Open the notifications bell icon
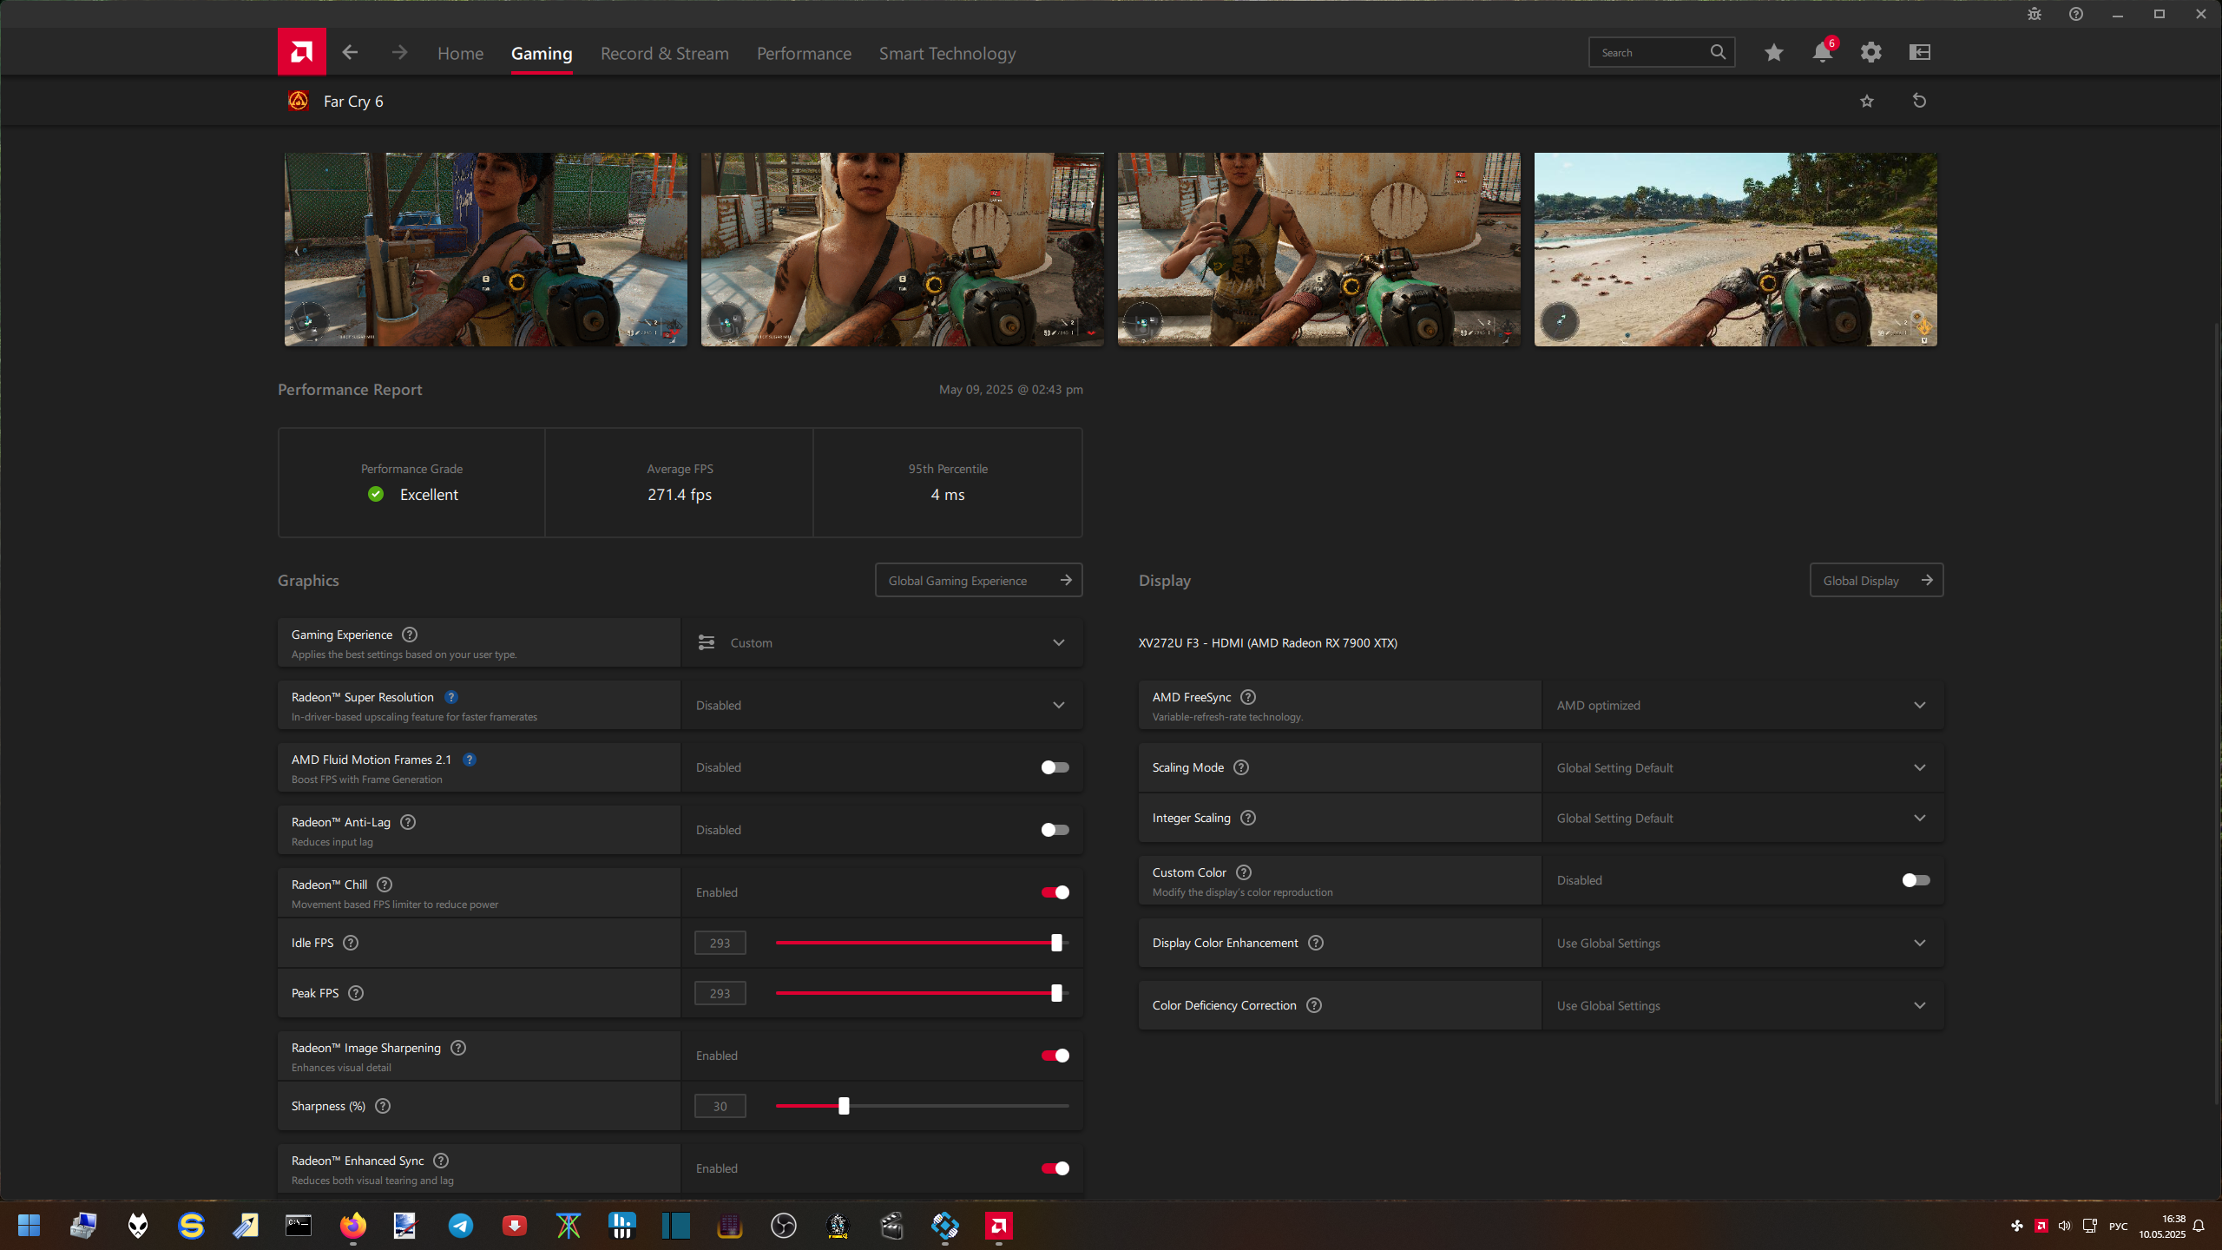The height and width of the screenshot is (1250, 2222). (x=1822, y=53)
